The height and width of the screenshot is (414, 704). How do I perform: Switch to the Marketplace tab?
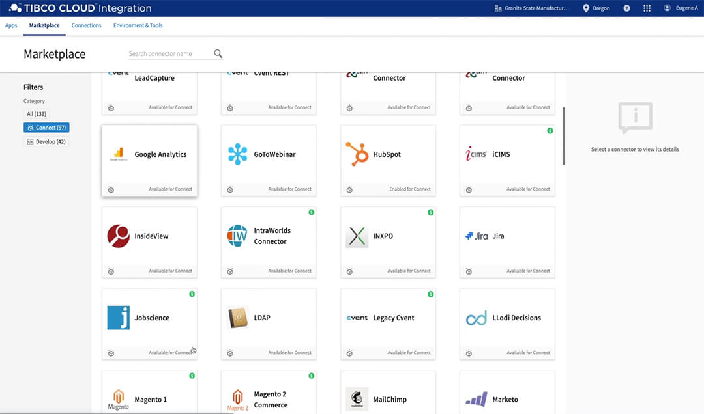coord(44,25)
